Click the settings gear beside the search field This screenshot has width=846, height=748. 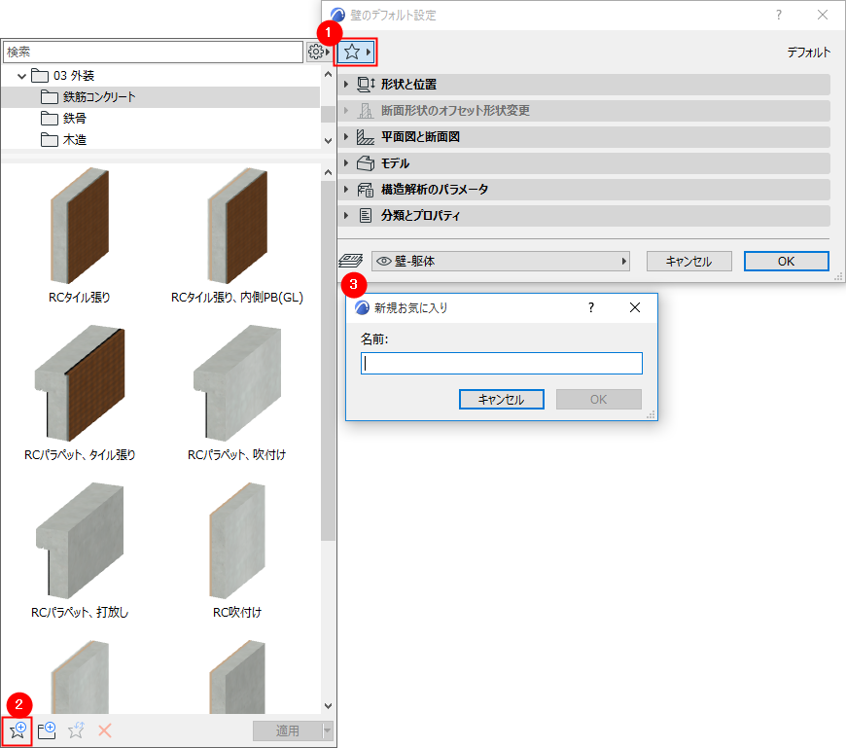click(x=317, y=51)
